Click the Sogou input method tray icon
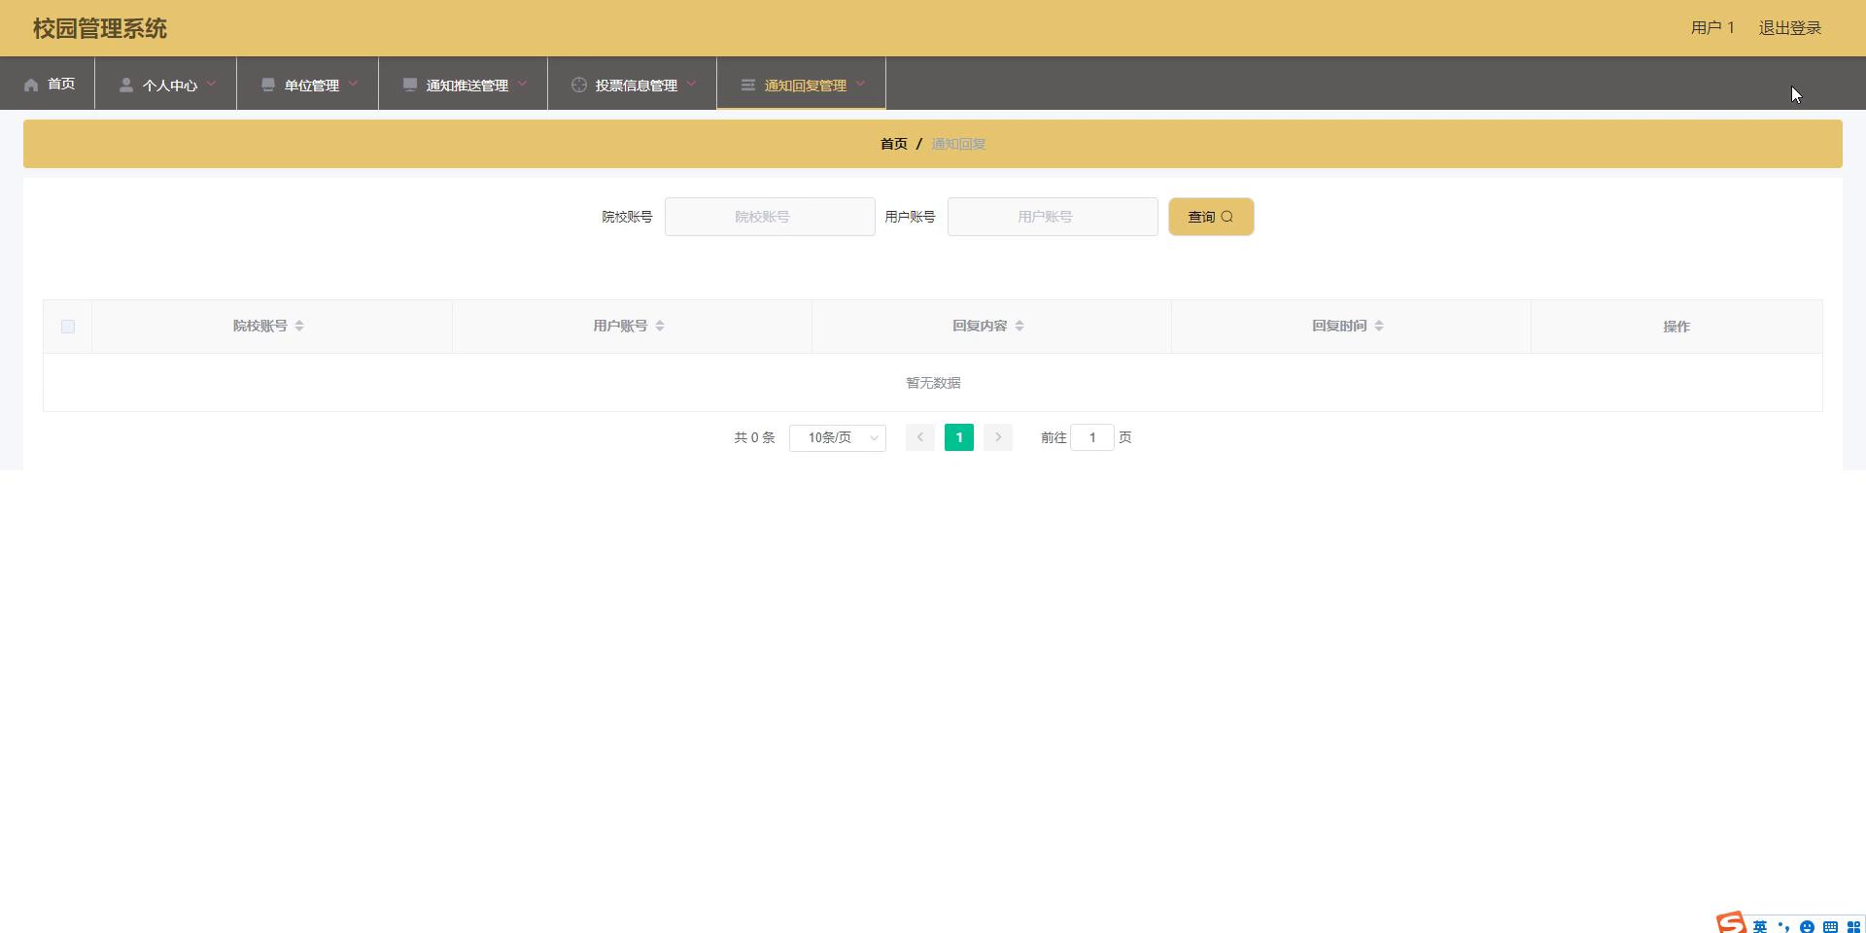 (1731, 922)
